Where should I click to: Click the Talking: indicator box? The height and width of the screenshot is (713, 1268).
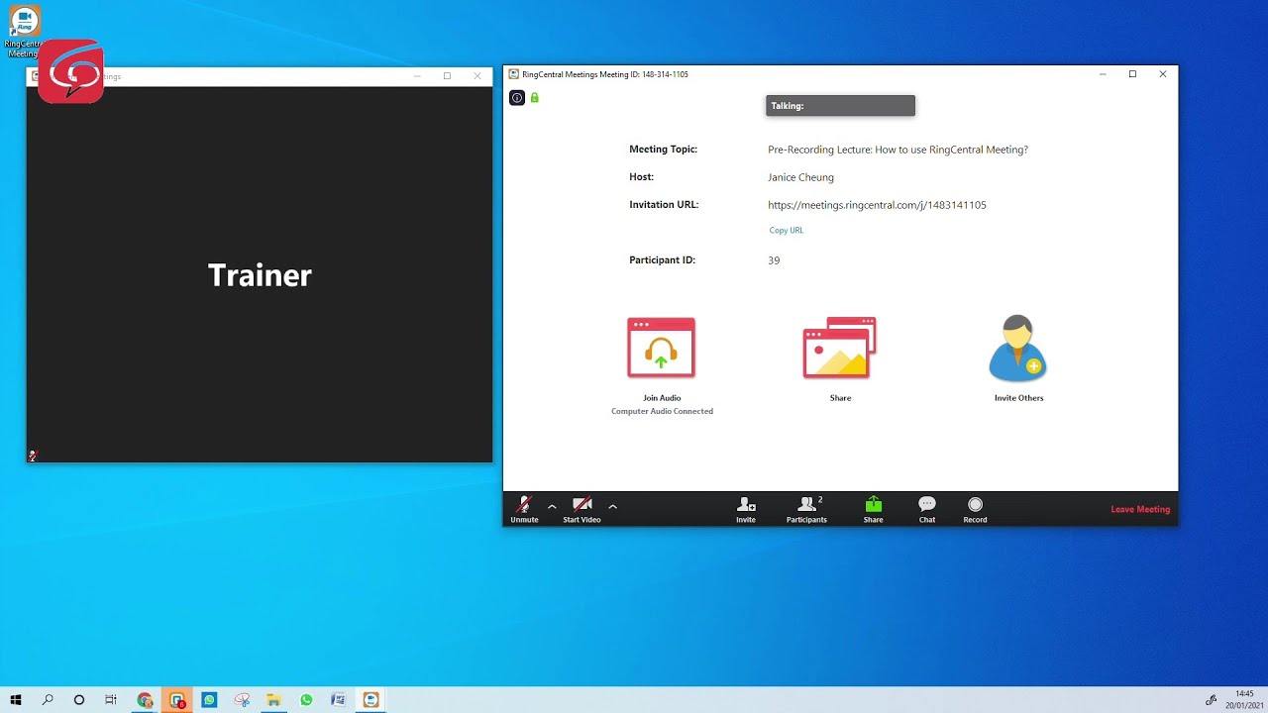[840, 106]
